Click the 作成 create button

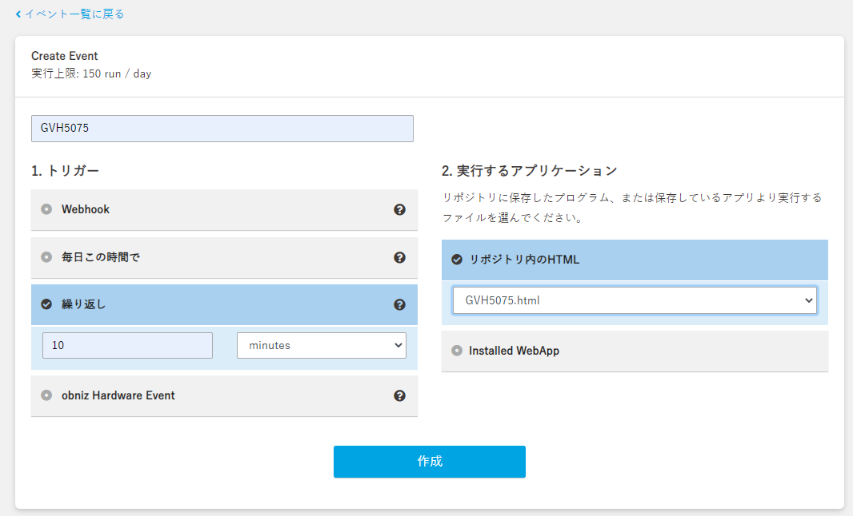coord(430,462)
